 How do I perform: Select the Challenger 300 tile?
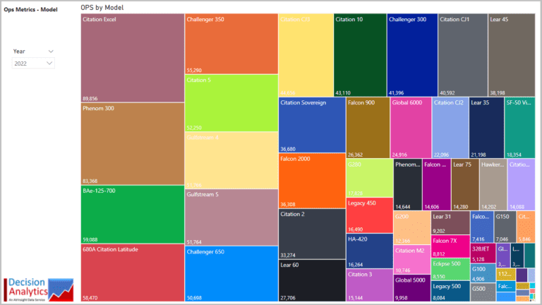click(x=412, y=55)
